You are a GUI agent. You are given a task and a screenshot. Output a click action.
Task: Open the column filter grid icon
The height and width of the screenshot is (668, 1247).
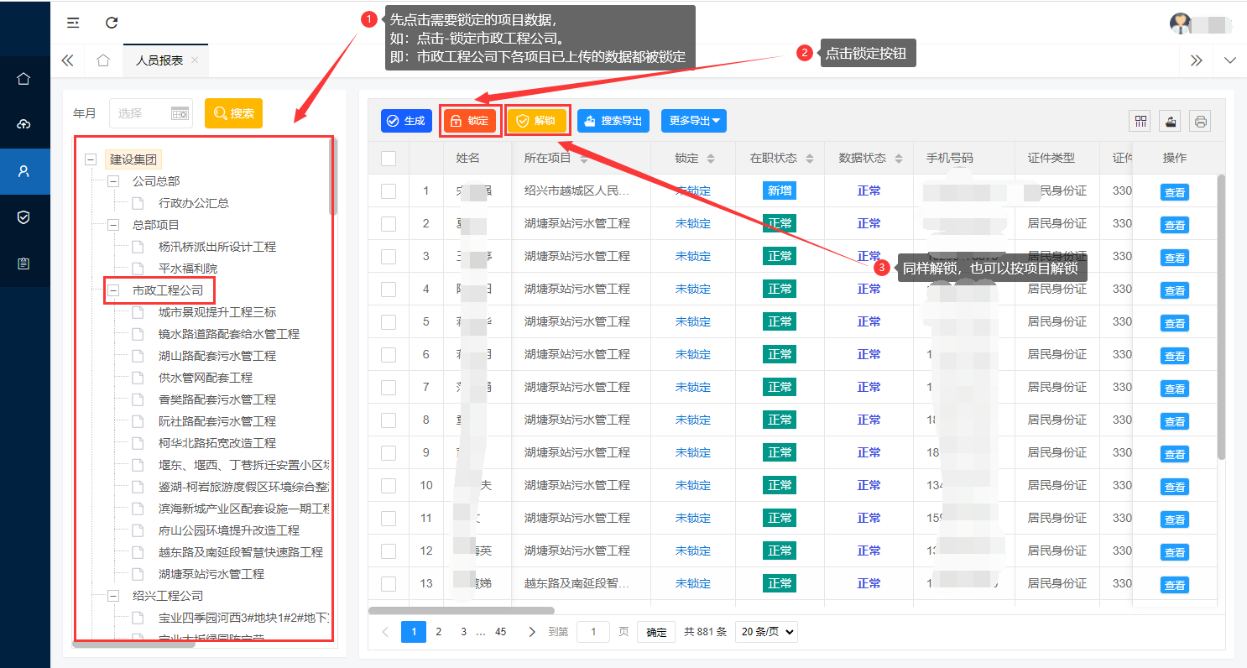(x=1140, y=121)
